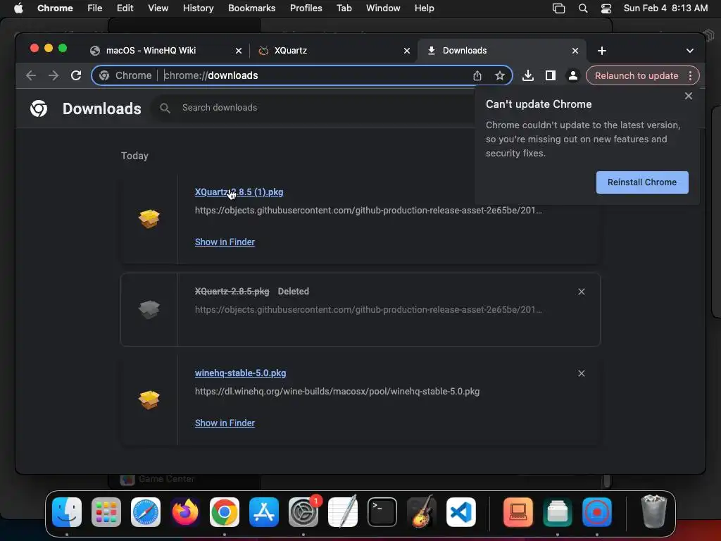
Task: Open Trash in the Dock
Action: [654, 511]
